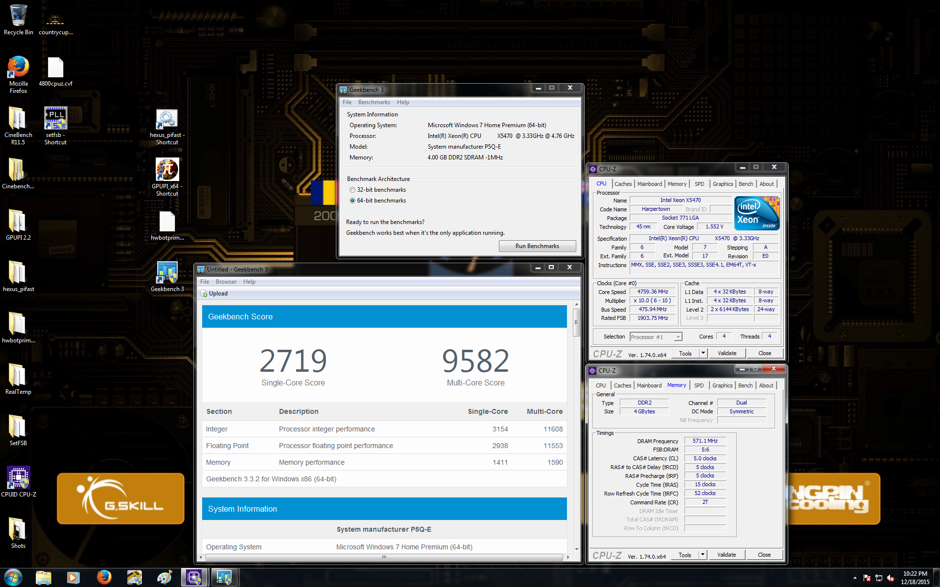
Task: Open the RealTemp folder
Action: click(18, 379)
